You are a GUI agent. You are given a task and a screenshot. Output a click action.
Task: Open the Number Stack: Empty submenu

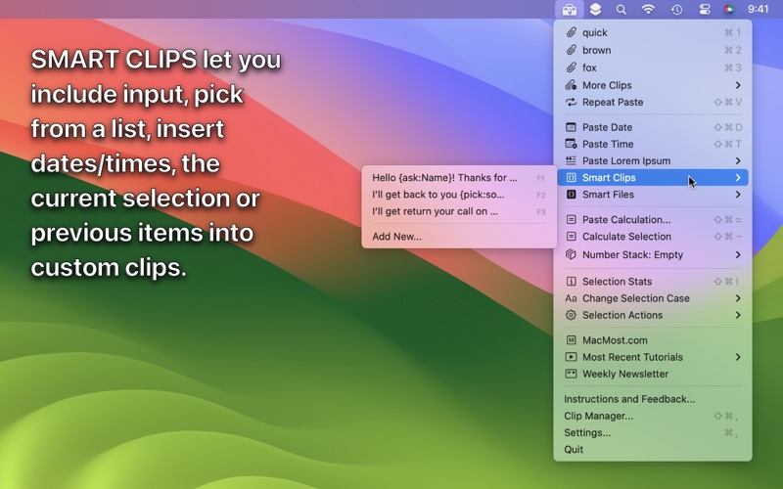coord(653,254)
